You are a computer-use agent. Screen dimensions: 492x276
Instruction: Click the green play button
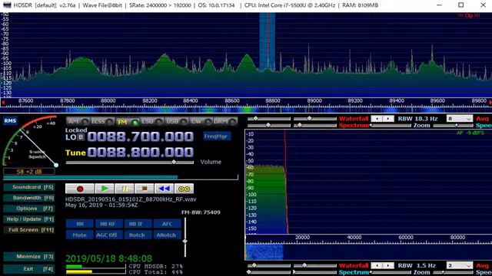105,189
